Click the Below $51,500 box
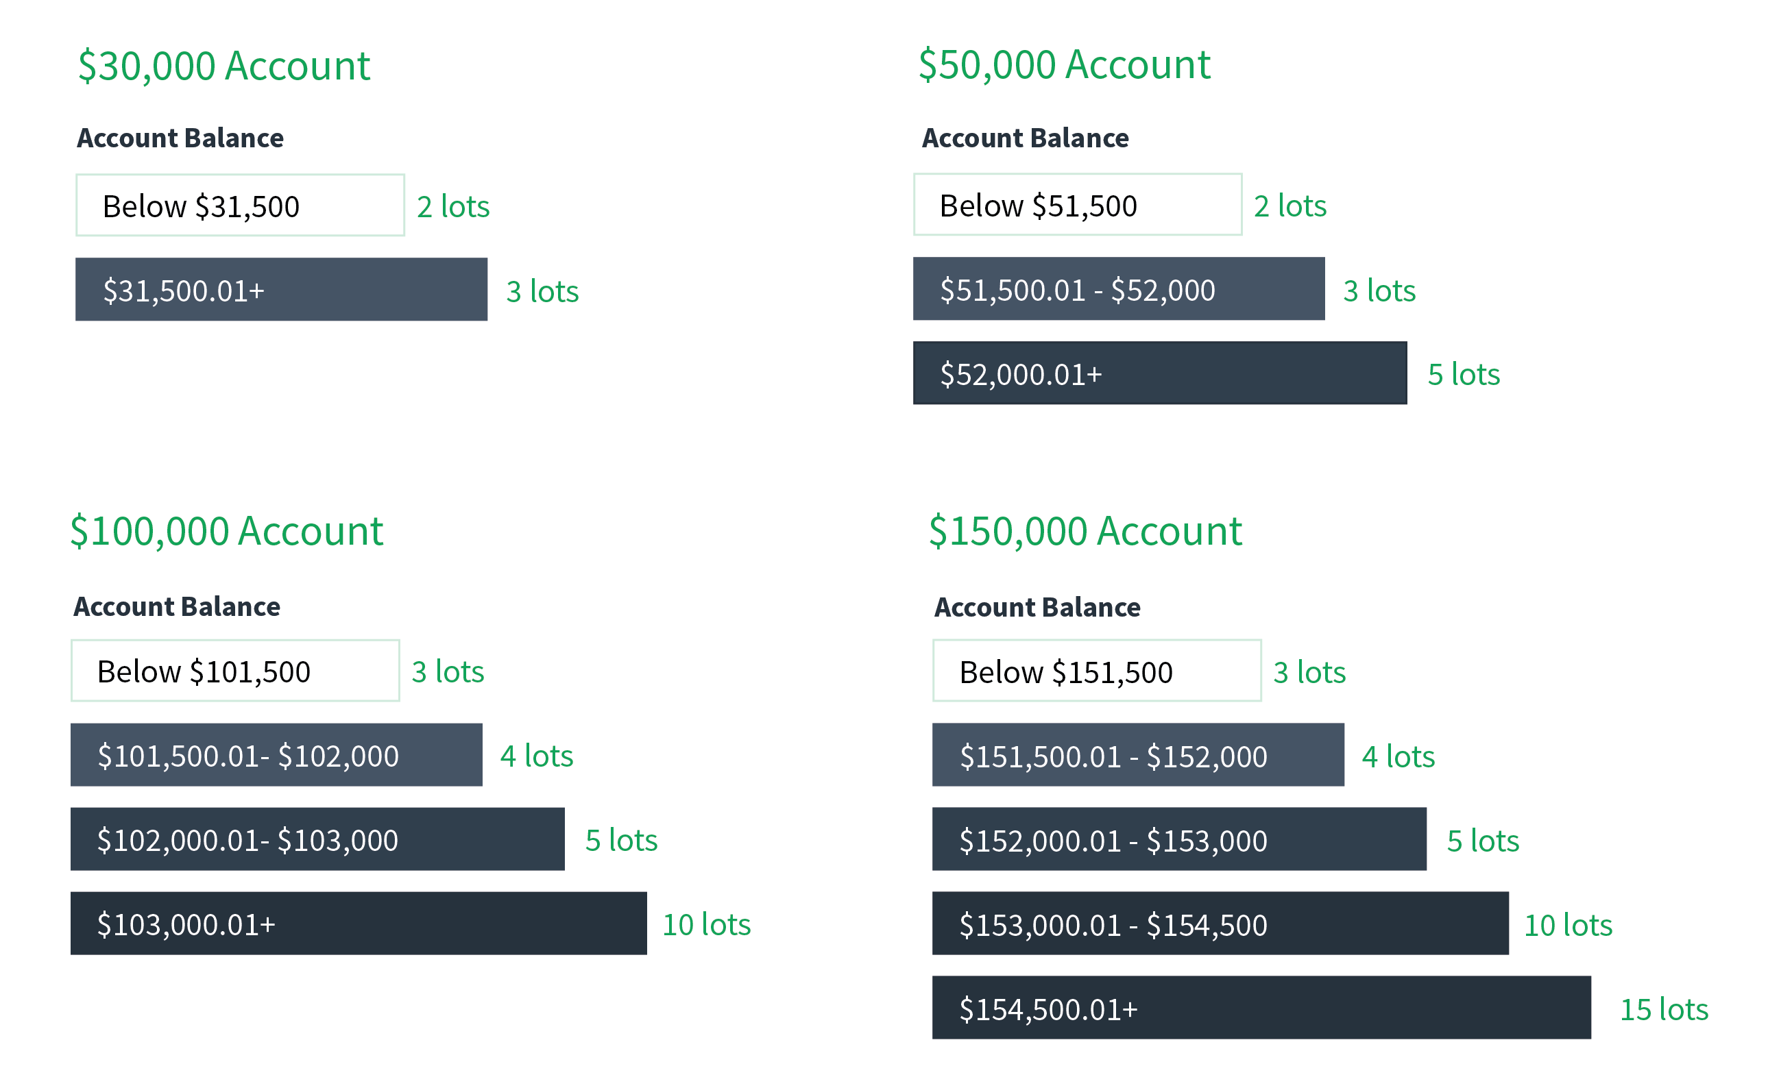The width and height of the screenshot is (1768, 1088). coord(1078,205)
